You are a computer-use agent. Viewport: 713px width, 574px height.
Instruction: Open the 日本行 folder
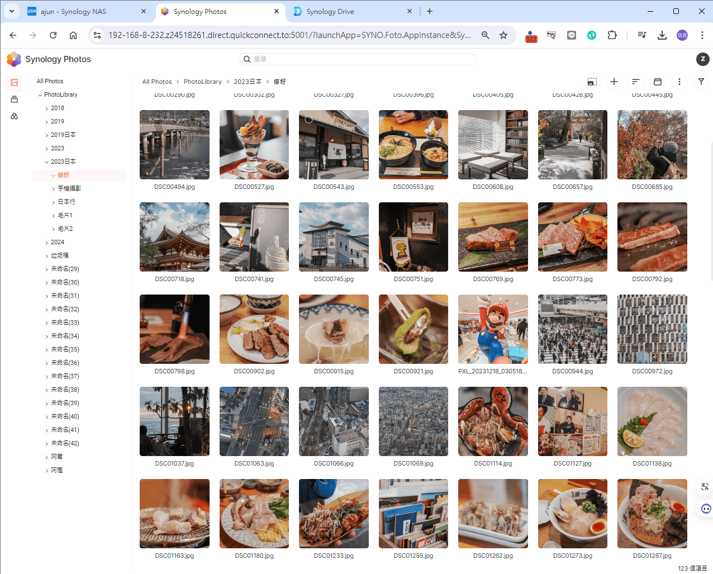point(66,202)
